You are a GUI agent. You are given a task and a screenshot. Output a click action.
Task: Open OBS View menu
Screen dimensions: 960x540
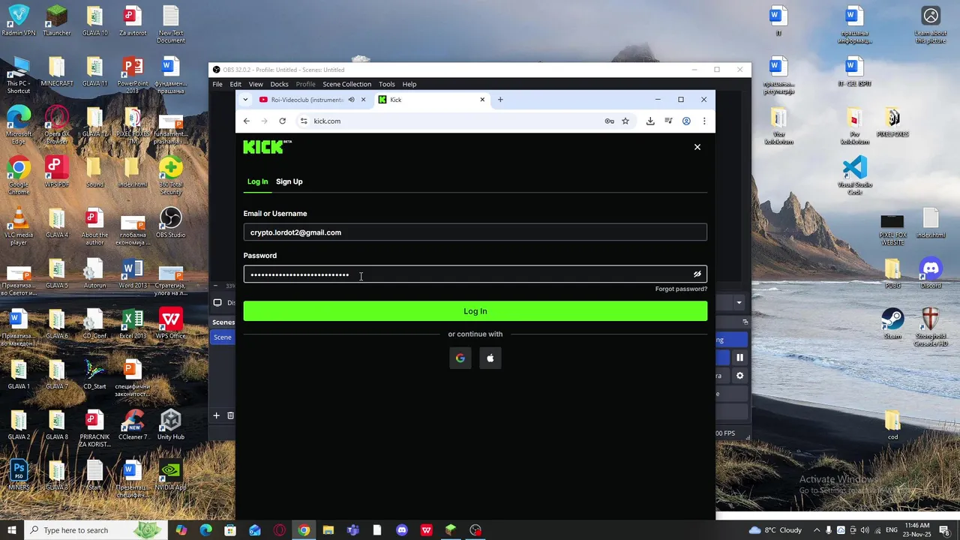(256, 84)
